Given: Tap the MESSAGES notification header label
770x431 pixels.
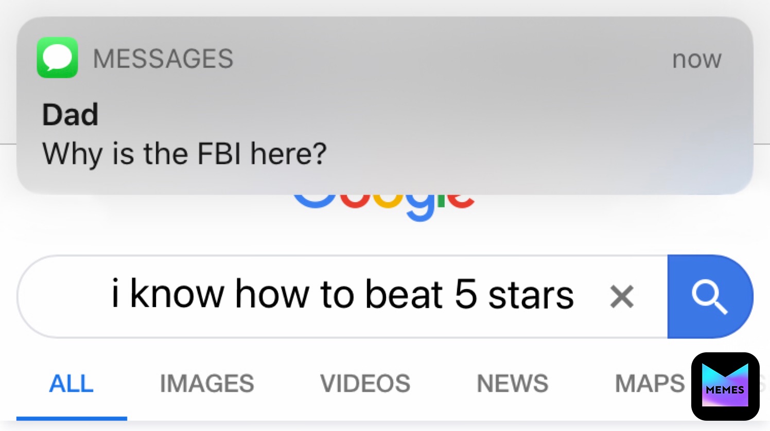Looking at the screenshot, I should (x=163, y=59).
